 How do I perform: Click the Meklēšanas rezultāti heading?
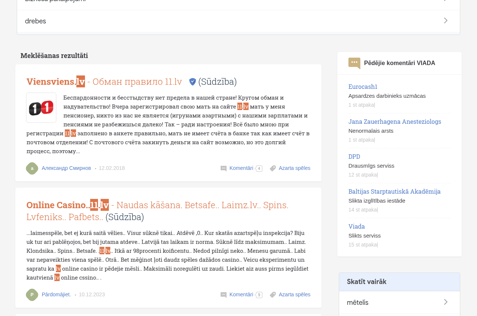point(54,55)
